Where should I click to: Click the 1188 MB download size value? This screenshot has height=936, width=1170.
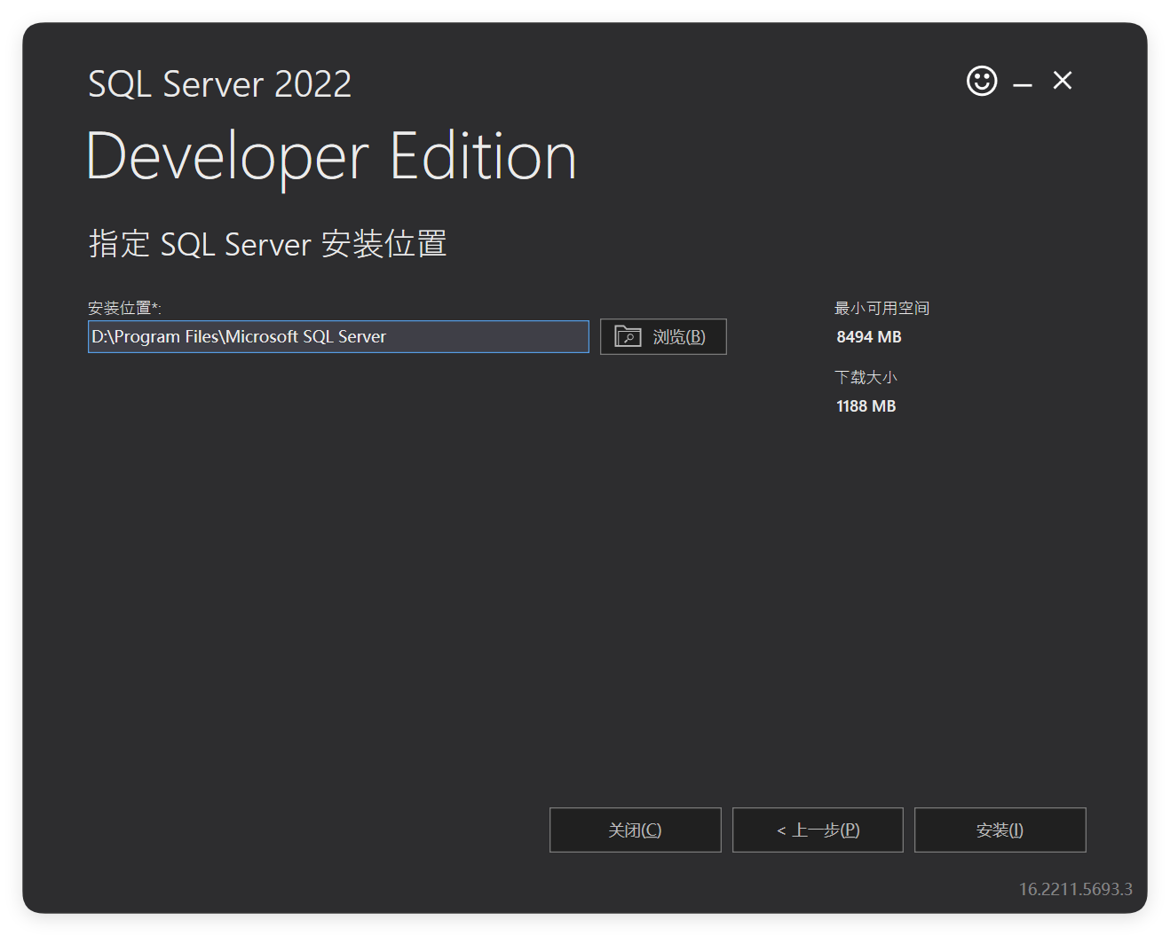(866, 406)
